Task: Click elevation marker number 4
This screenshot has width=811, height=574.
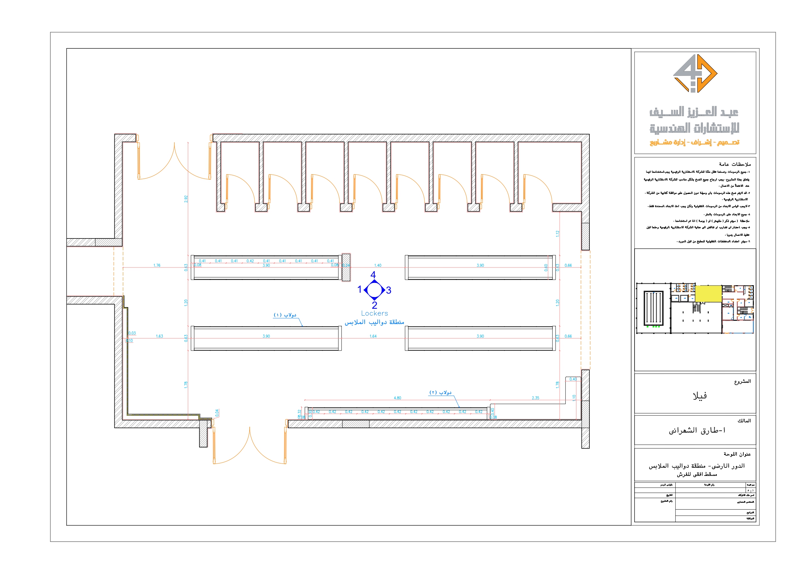Action: (373, 275)
